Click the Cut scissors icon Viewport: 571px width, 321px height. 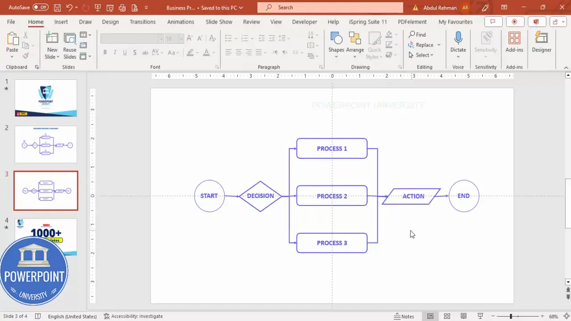click(x=26, y=35)
